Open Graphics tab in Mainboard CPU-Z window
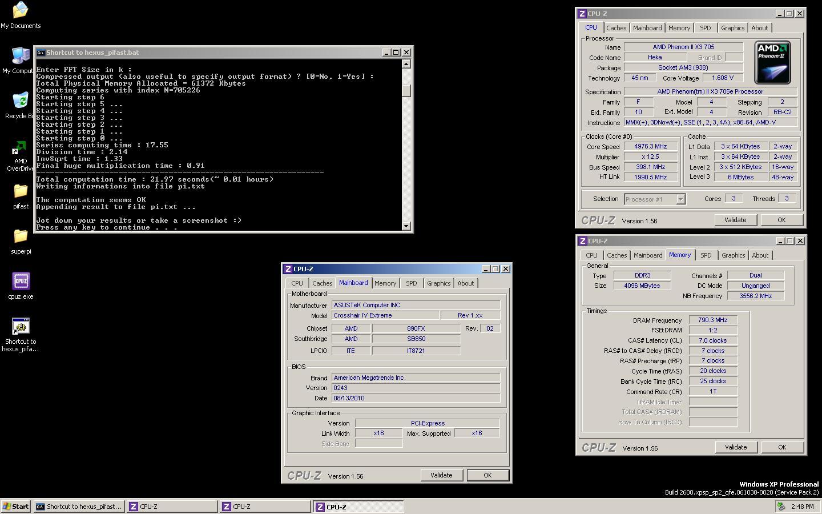 pos(438,283)
